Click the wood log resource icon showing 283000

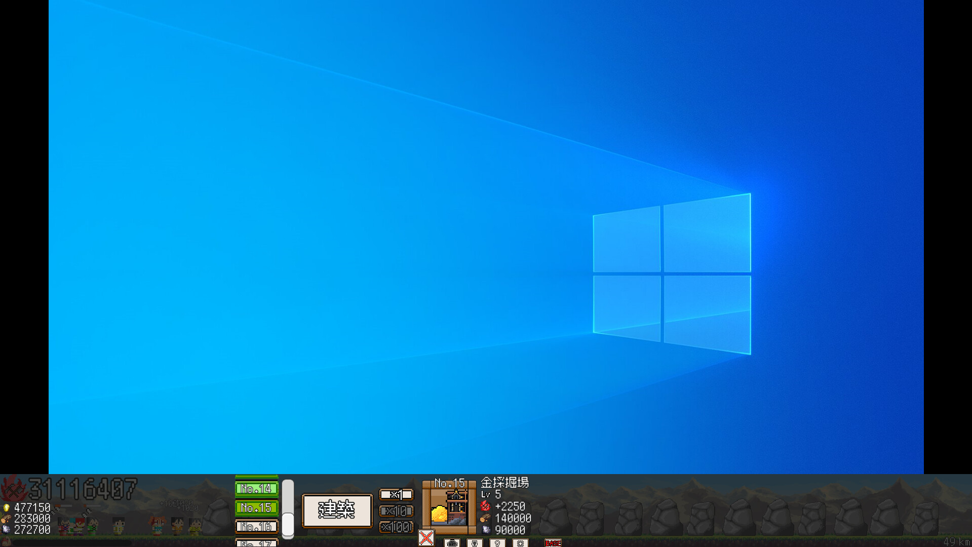click(x=7, y=519)
